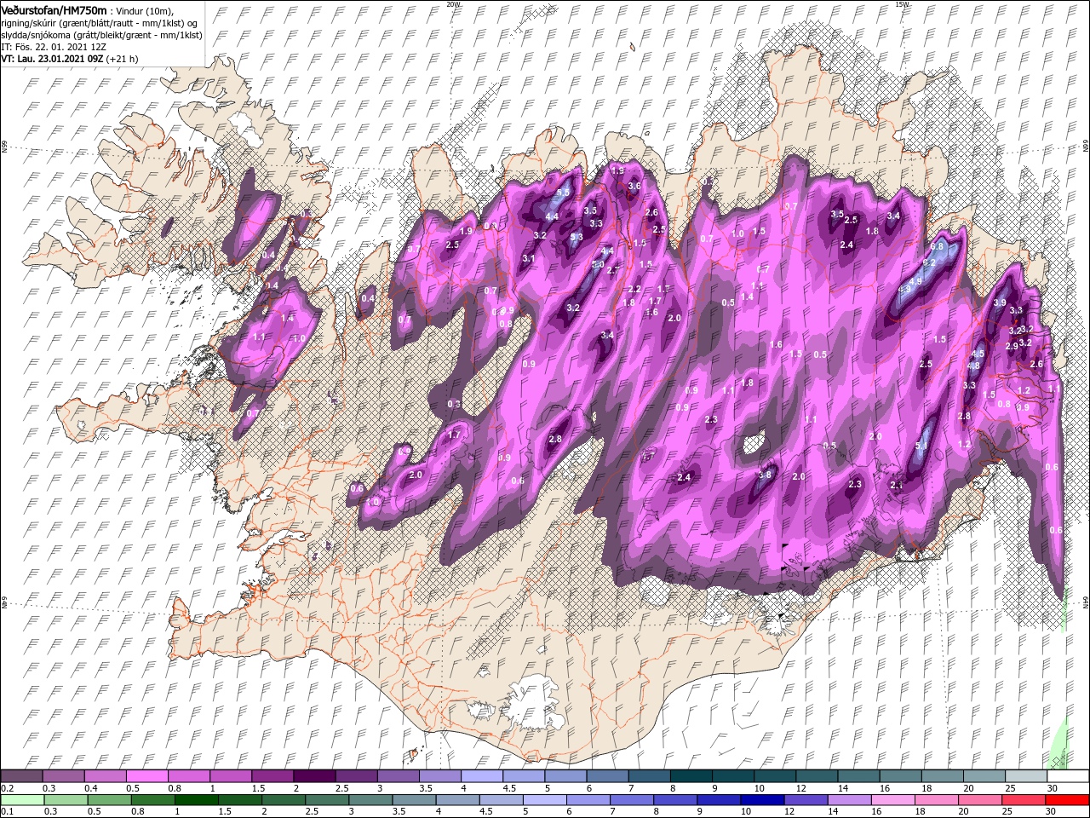The height and width of the screenshot is (818, 1090).
Task: Click the '14' label in lower legend row
Action: point(833,810)
